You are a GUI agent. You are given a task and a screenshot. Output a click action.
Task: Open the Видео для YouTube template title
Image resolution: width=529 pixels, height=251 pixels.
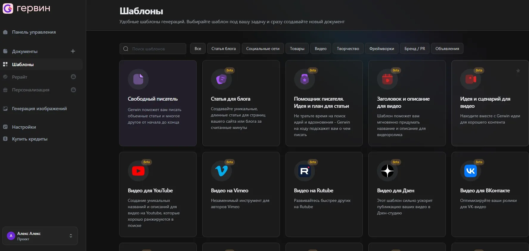coord(150,191)
